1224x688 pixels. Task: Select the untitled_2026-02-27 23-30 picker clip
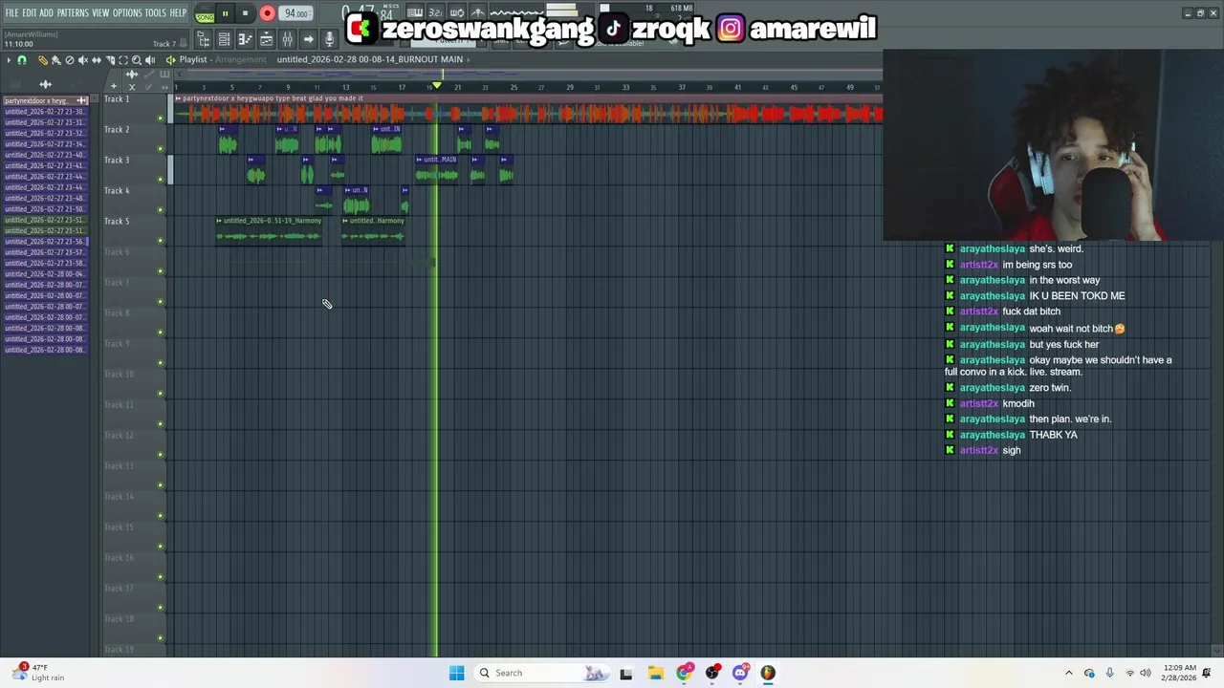[45, 111]
